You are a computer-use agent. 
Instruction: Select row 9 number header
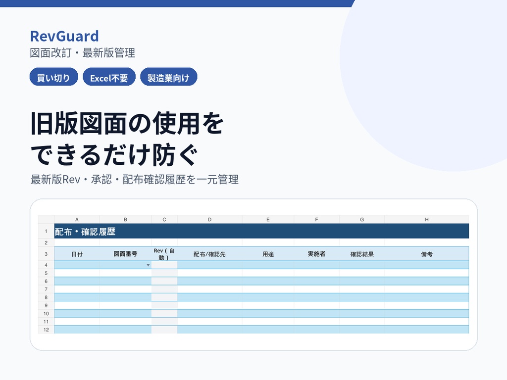[x=46, y=305]
